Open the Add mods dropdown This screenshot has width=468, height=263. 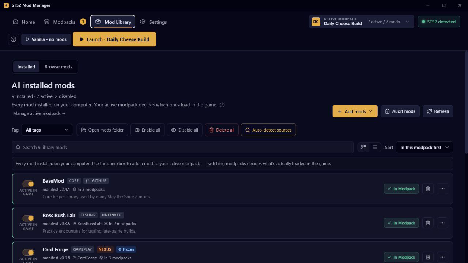[x=355, y=111]
